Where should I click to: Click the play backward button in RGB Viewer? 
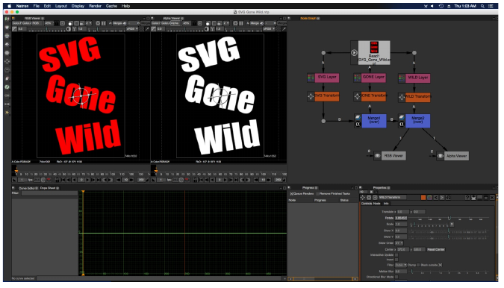coord(74,180)
